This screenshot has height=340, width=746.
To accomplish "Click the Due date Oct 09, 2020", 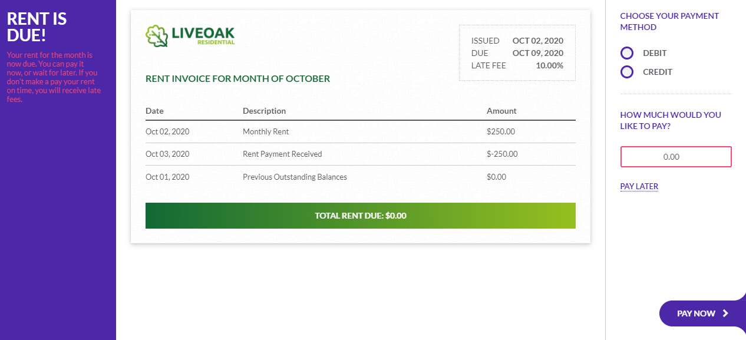I will point(538,53).
